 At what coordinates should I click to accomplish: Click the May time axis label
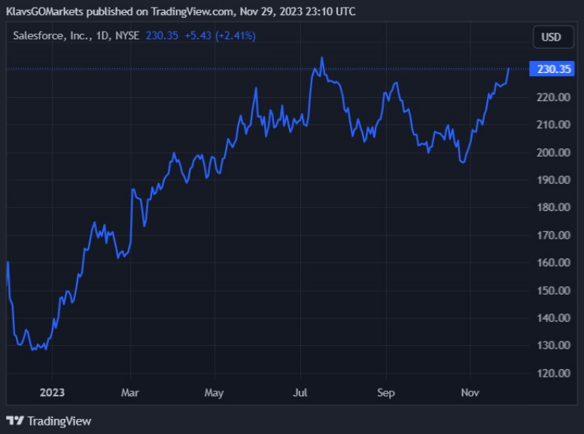point(214,393)
